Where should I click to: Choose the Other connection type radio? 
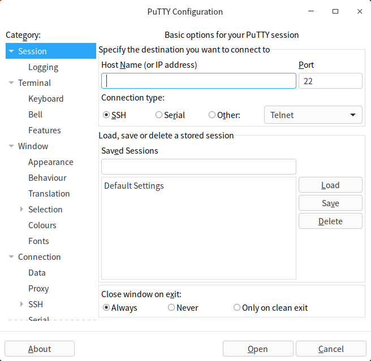click(212, 115)
